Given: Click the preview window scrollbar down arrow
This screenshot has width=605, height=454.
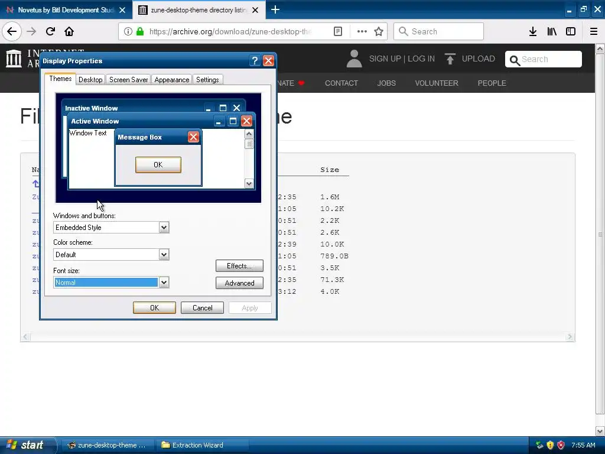Looking at the screenshot, I should click(x=249, y=184).
